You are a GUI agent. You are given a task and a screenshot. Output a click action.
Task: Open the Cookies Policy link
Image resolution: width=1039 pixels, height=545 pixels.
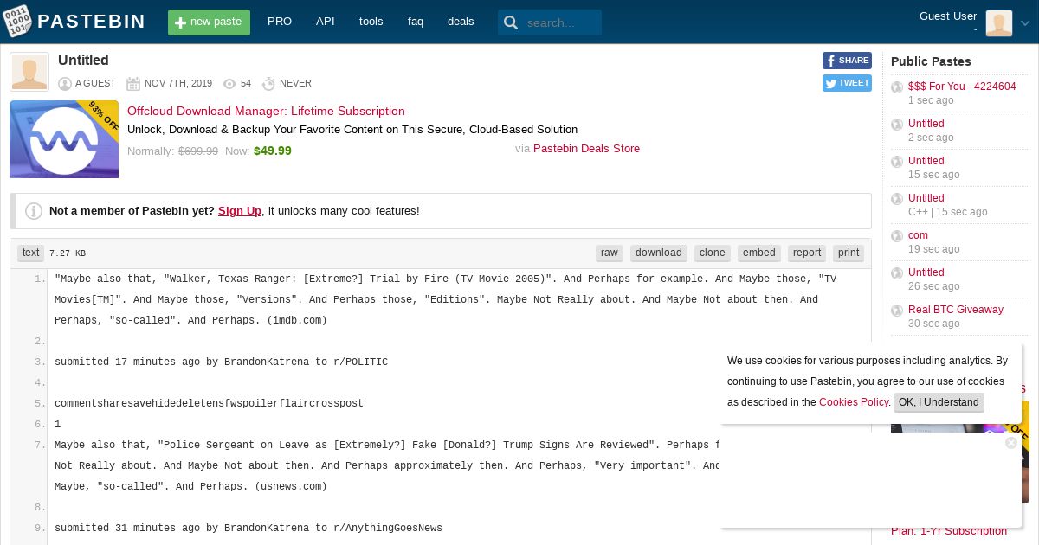pyautogui.click(x=854, y=402)
